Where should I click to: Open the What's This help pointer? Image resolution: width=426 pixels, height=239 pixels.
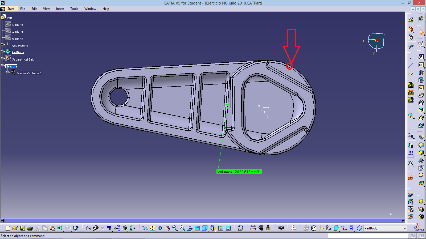pos(76,228)
